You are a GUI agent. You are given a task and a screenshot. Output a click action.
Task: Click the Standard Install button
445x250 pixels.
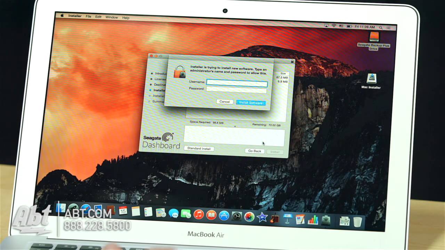pos(199,148)
